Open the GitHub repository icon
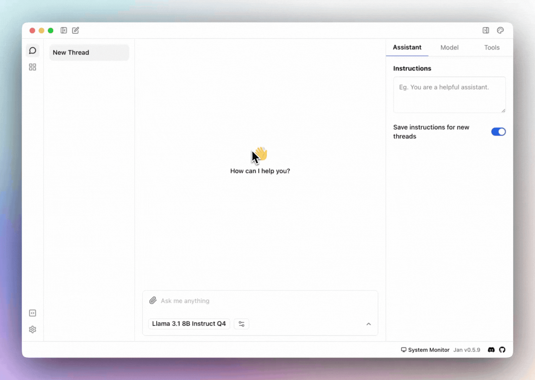 [x=502, y=350]
